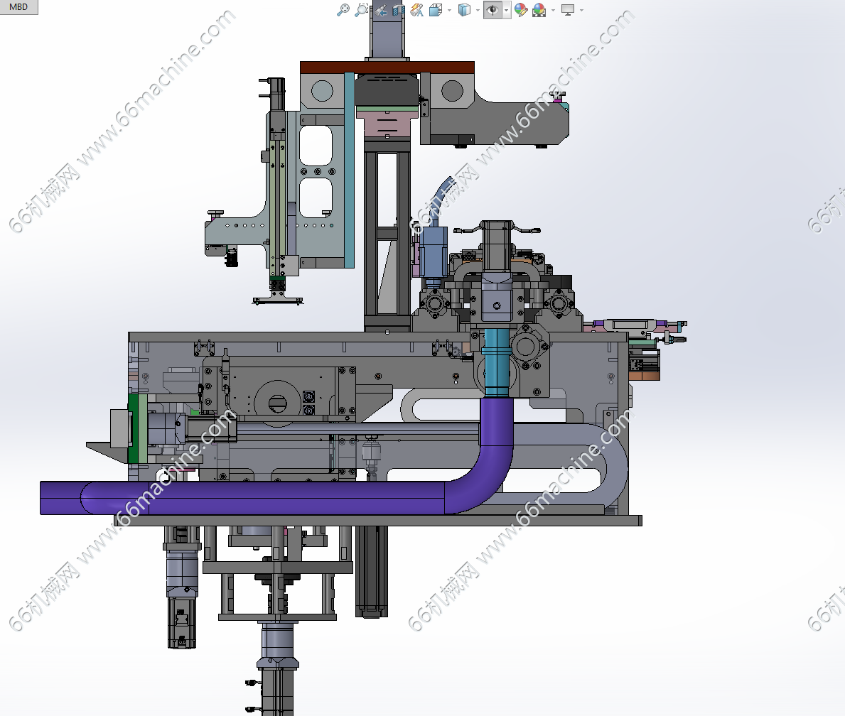Open the Edit Appearance tool

coord(521,10)
